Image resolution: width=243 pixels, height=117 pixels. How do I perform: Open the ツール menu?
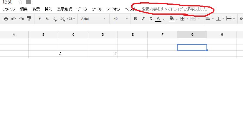[97, 9]
